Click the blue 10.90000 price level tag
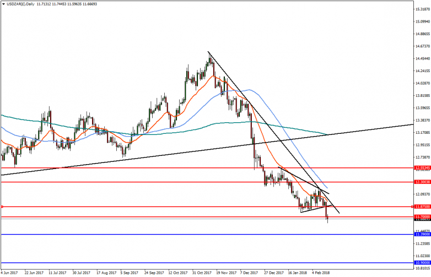The width and height of the screenshot is (431, 277). pyautogui.click(x=422, y=263)
